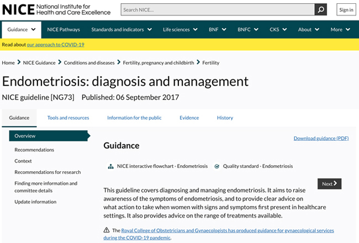Click the Quality standard checkmark icon
This screenshot has height=243, width=359.
coord(217,166)
